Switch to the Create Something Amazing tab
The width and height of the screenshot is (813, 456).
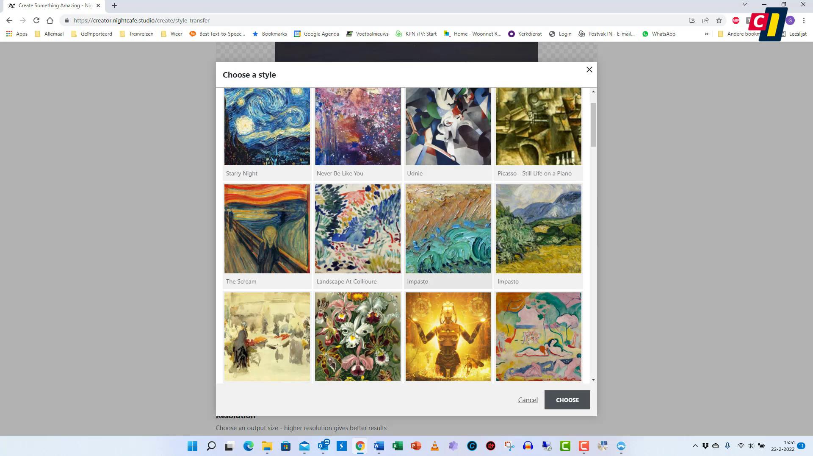pyautogui.click(x=55, y=6)
